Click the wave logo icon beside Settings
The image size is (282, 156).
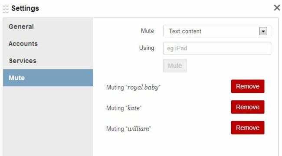[x=6, y=9]
